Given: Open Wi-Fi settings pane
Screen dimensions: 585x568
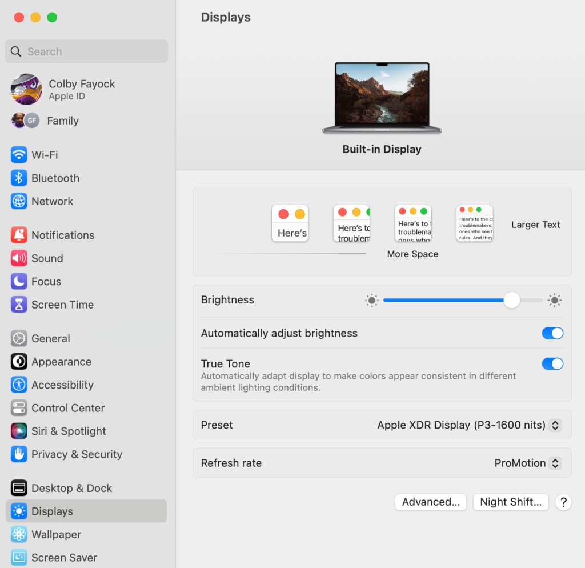Looking at the screenshot, I should tap(86, 154).
